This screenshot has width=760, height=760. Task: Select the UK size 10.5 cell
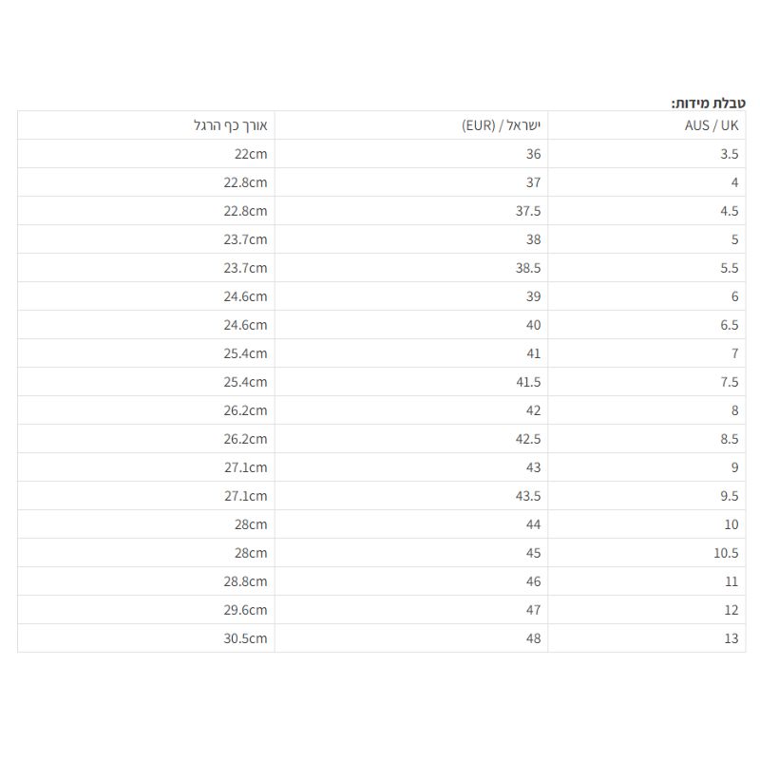(x=647, y=553)
